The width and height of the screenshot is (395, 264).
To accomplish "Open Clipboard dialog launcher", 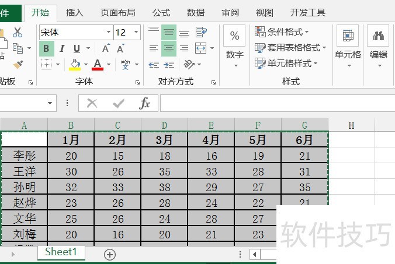I will [x=31, y=82].
